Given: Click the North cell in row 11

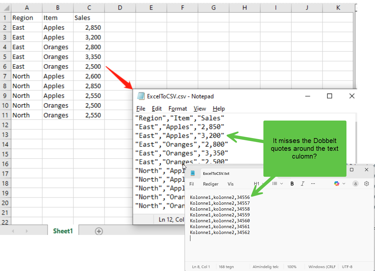Looking at the screenshot, I should click(x=27, y=115).
